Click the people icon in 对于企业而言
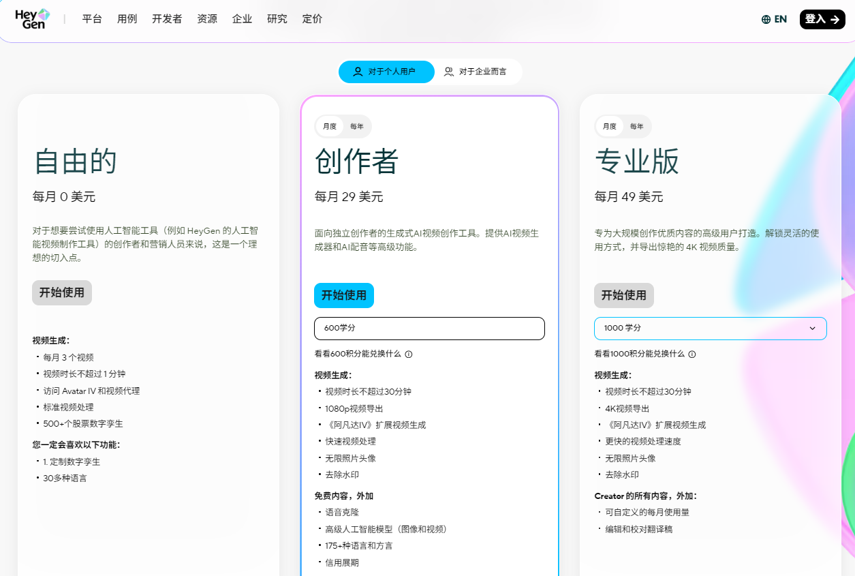The height and width of the screenshot is (576, 855). click(448, 72)
